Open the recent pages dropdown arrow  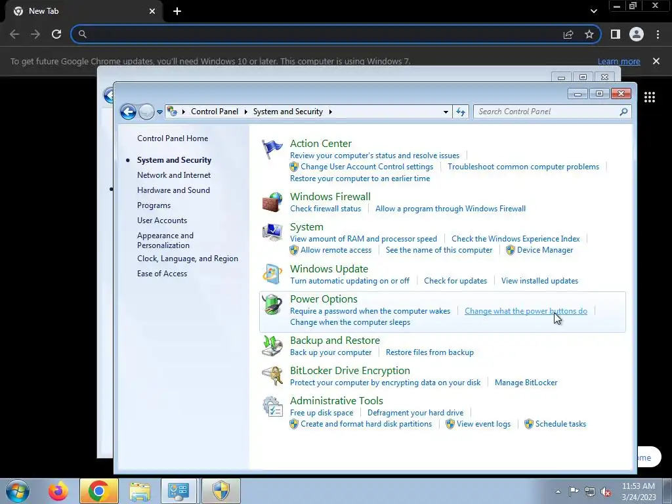159,112
